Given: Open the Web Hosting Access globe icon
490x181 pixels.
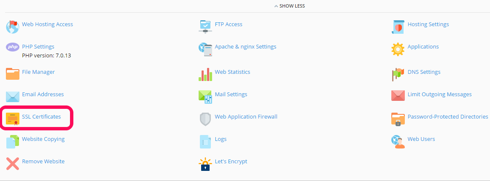Looking at the screenshot, I should [13, 27].
